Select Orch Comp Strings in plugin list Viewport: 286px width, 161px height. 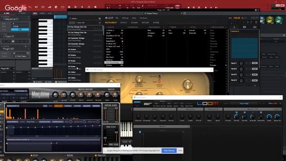point(114,63)
